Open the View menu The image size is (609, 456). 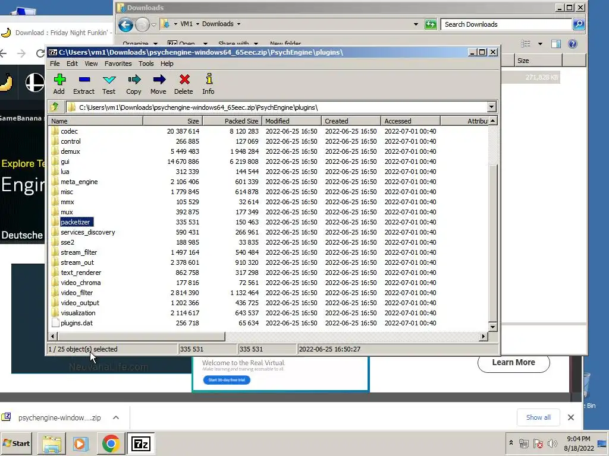click(91, 64)
